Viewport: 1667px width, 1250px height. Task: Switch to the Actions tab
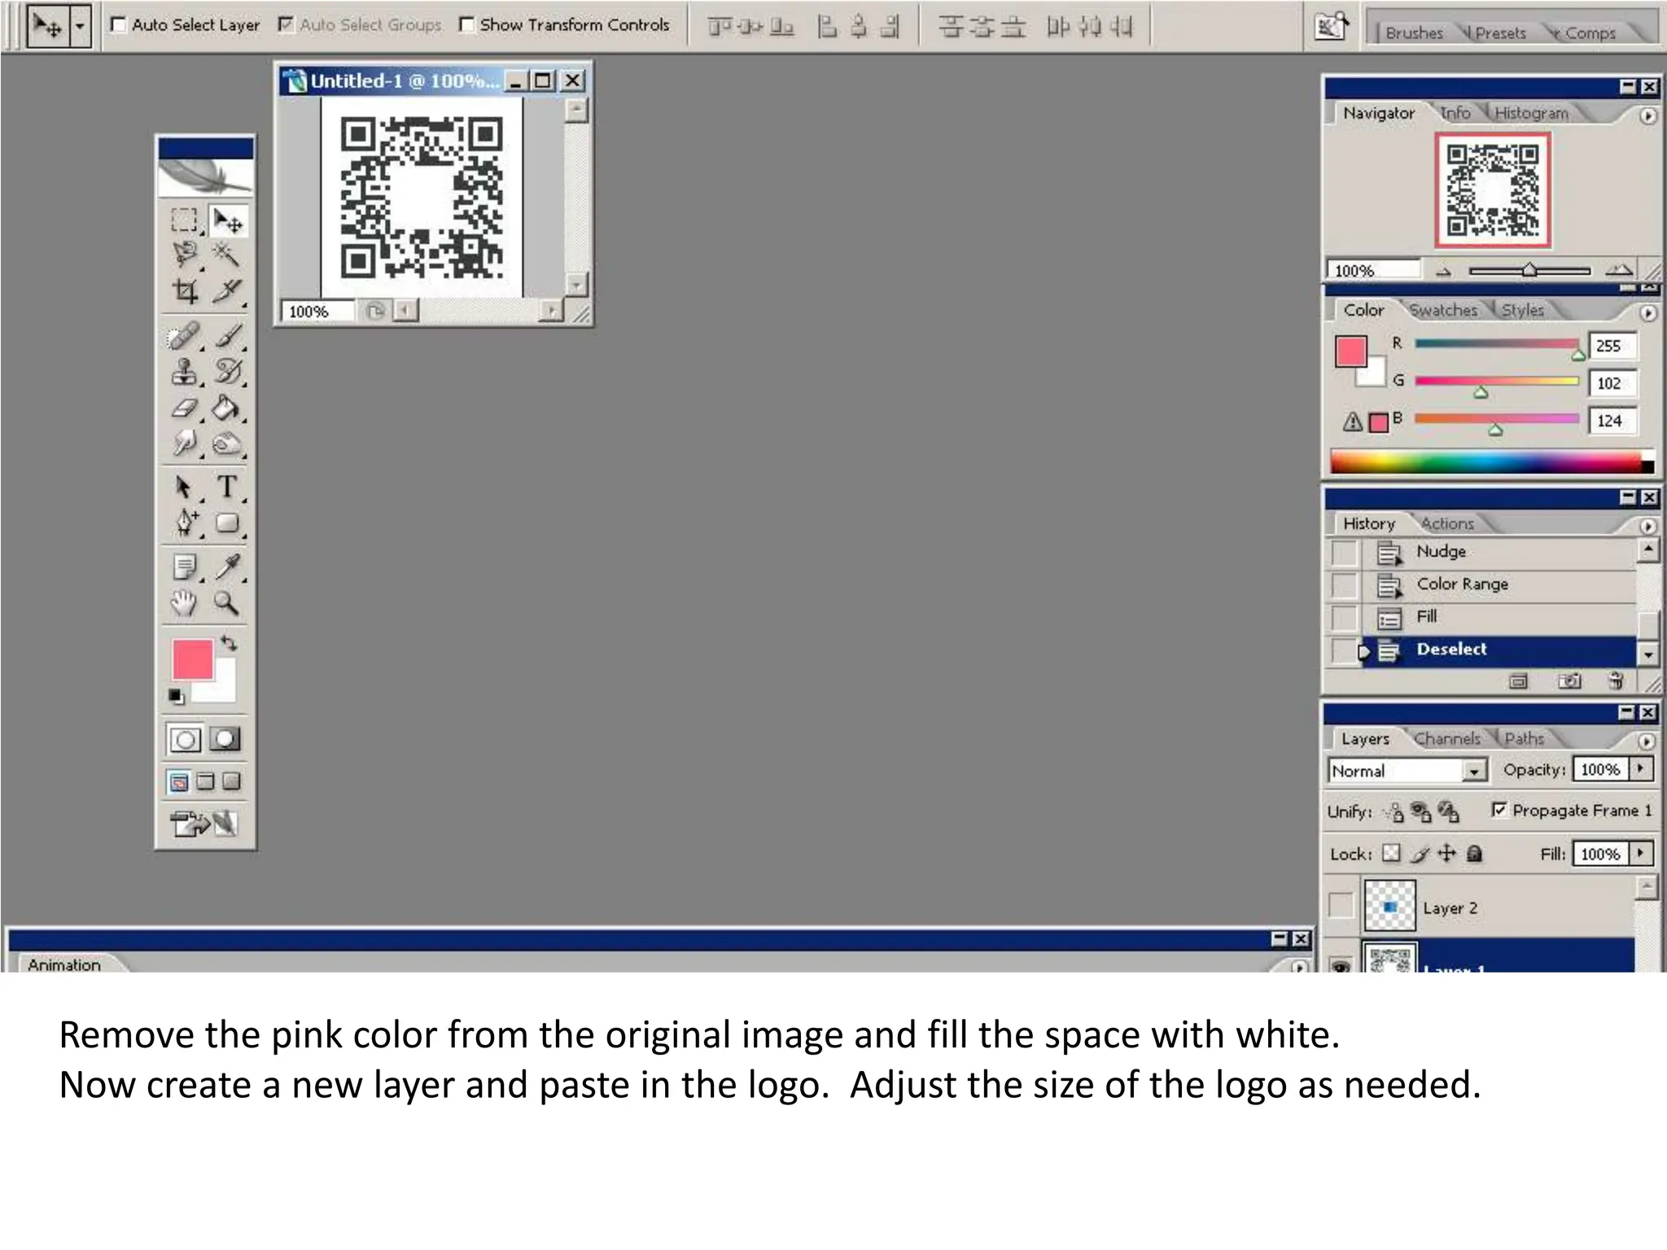coord(1447,523)
